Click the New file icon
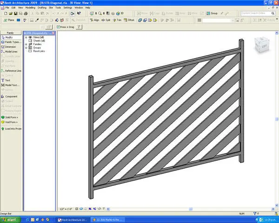 tap(6, 13)
